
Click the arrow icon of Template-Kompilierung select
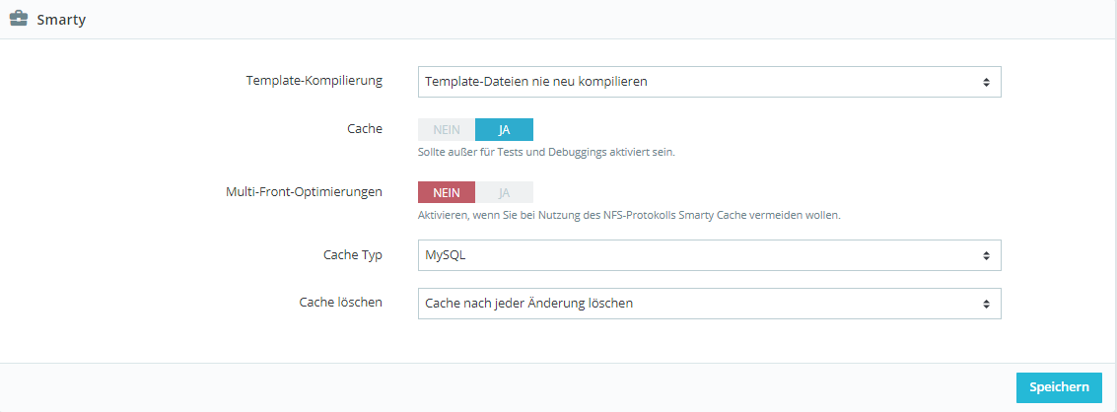point(986,82)
